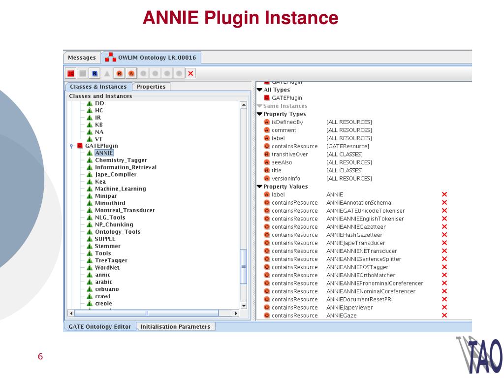This screenshot has height=378, width=504.
Task: Click the tree vertical scrollbar thumb
Action: pyautogui.click(x=244, y=266)
